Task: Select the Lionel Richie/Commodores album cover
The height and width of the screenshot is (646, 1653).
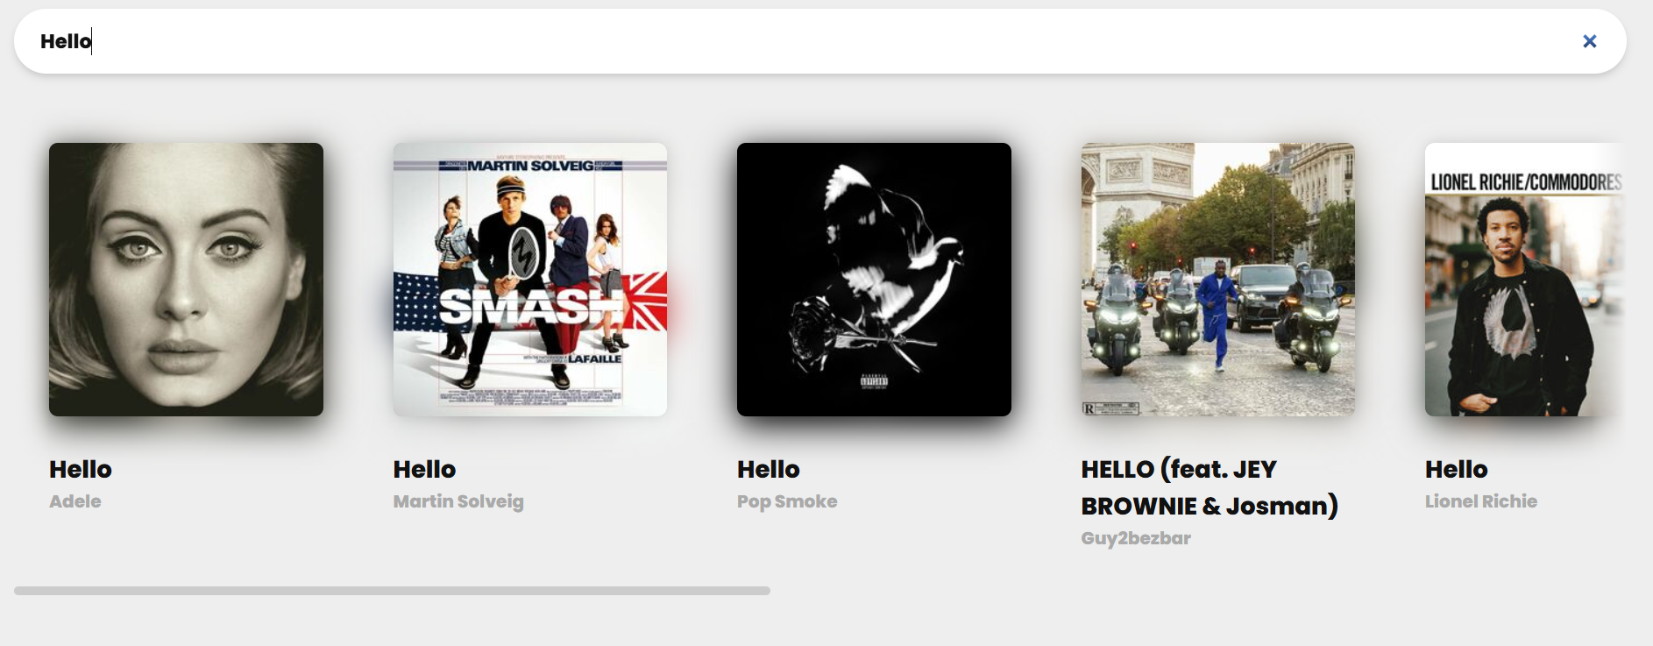Action: (1525, 280)
